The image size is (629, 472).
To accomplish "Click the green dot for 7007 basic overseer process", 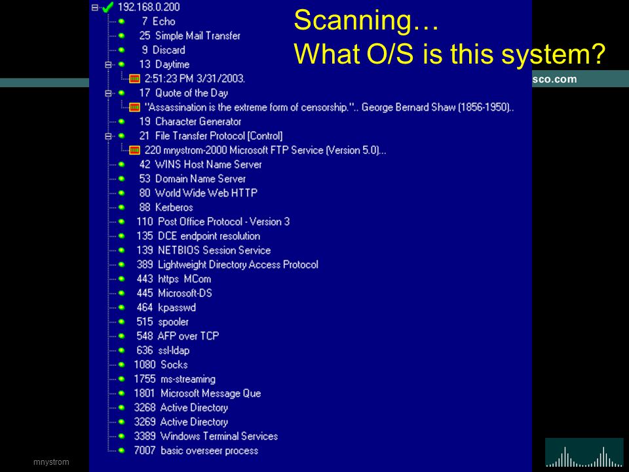I will click(x=122, y=451).
